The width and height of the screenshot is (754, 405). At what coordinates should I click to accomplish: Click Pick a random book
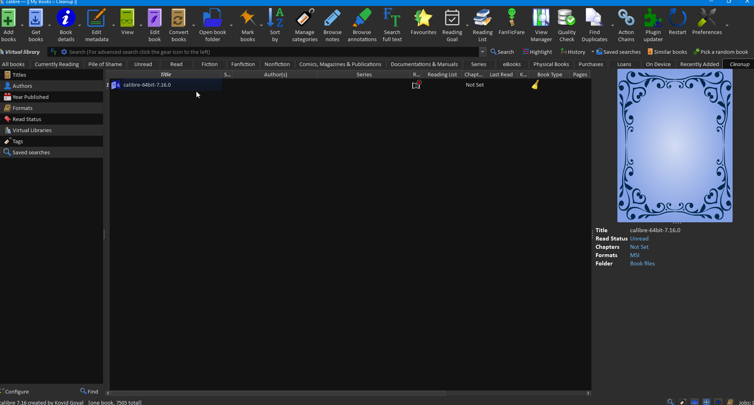[x=721, y=52]
